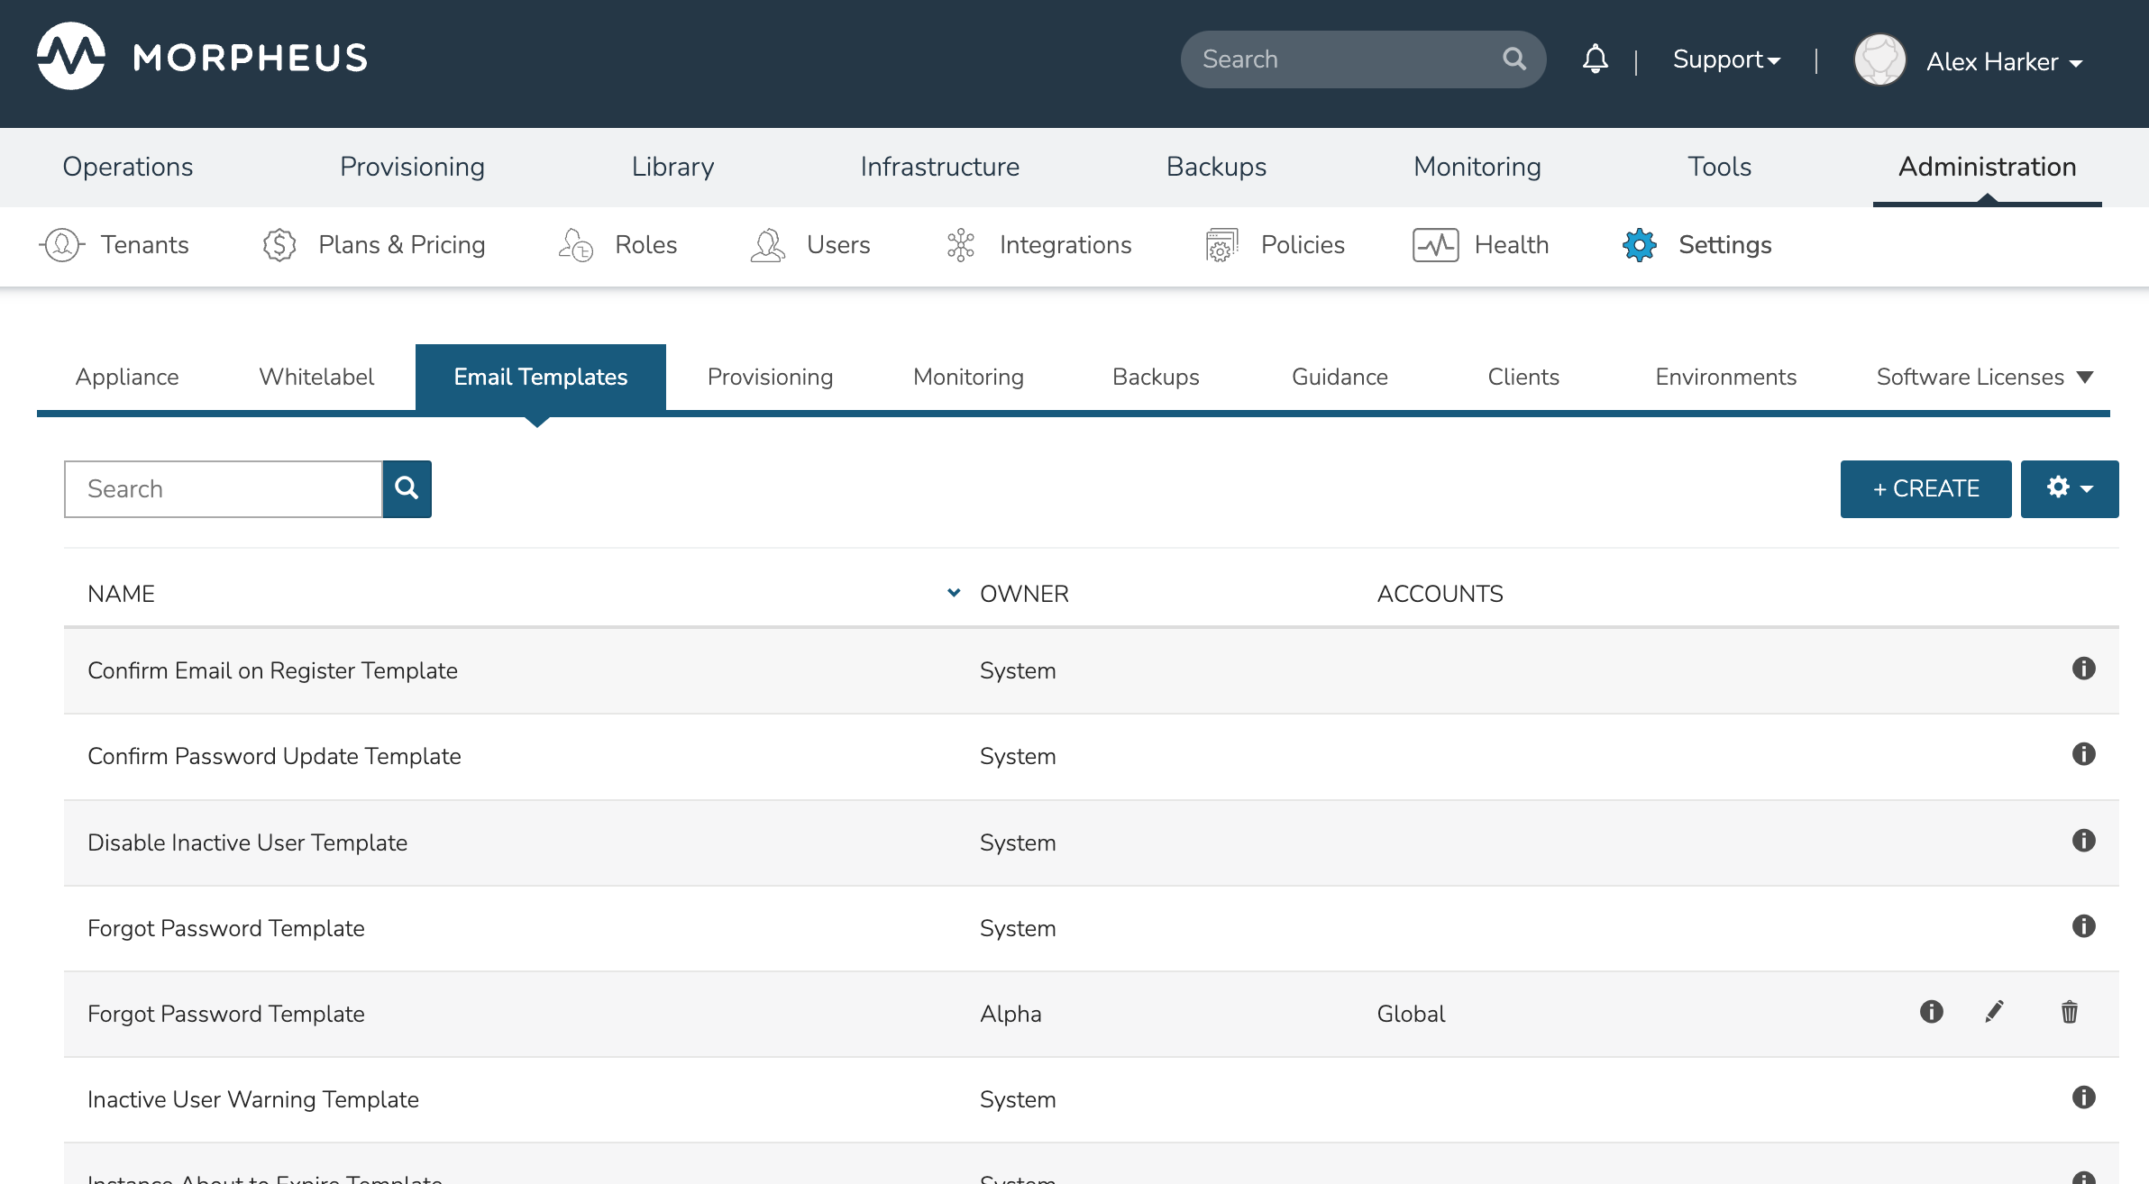Open the Policies section link
2149x1184 pixels.
pos(1302,244)
